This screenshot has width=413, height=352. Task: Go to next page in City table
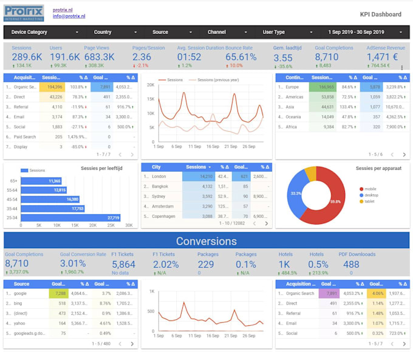267,223
